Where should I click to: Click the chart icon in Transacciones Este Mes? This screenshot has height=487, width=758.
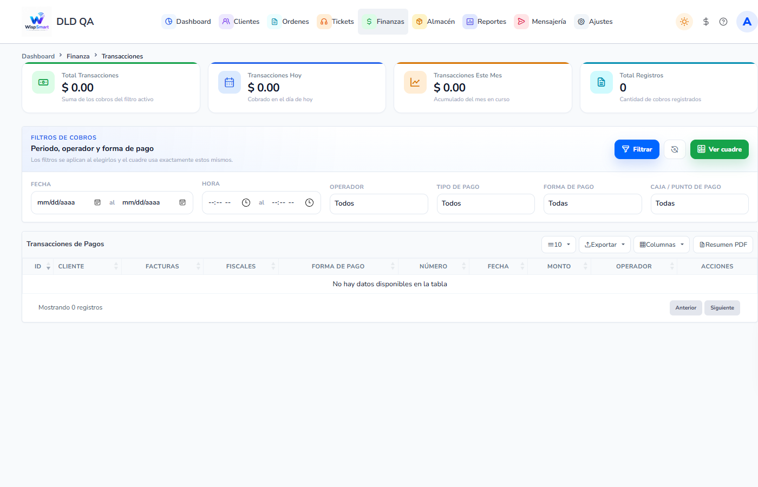pos(415,82)
